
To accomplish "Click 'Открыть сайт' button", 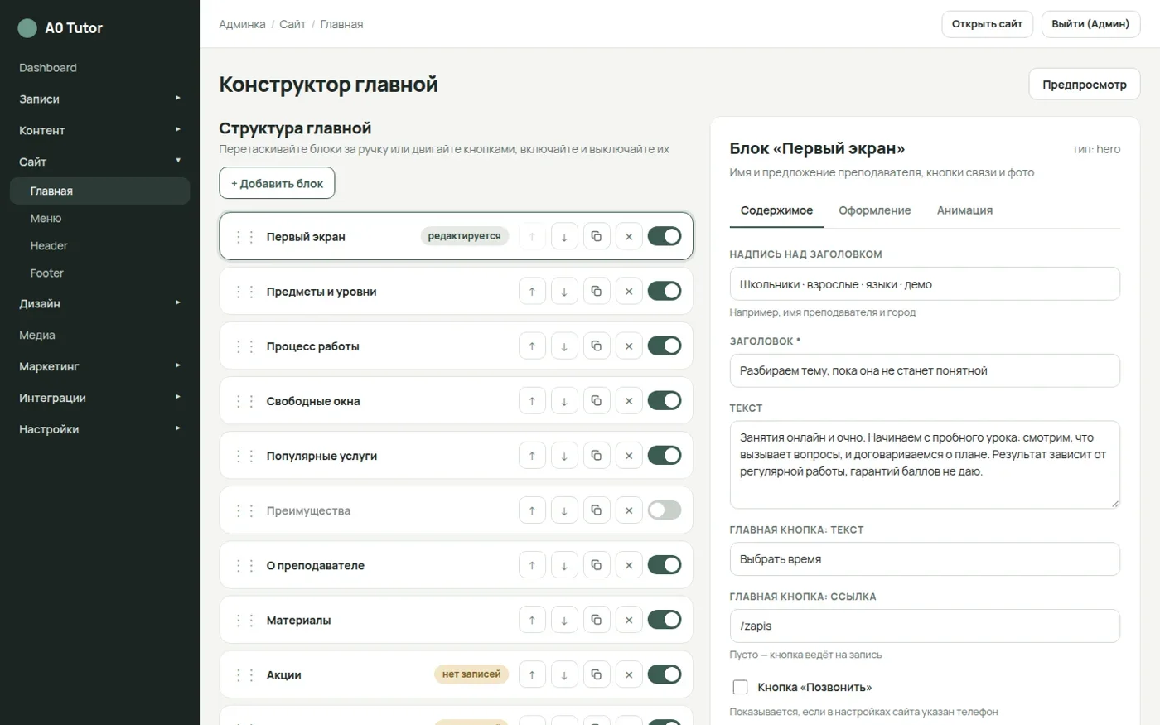I will tap(987, 24).
